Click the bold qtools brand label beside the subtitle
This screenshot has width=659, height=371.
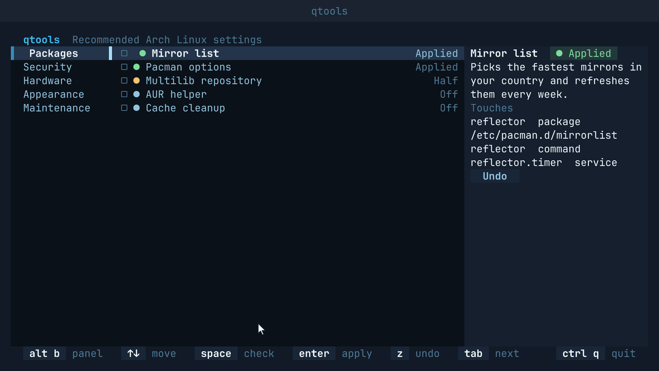coord(41,40)
